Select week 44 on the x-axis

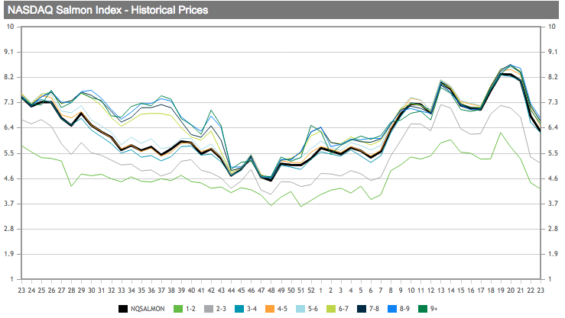(231, 291)
